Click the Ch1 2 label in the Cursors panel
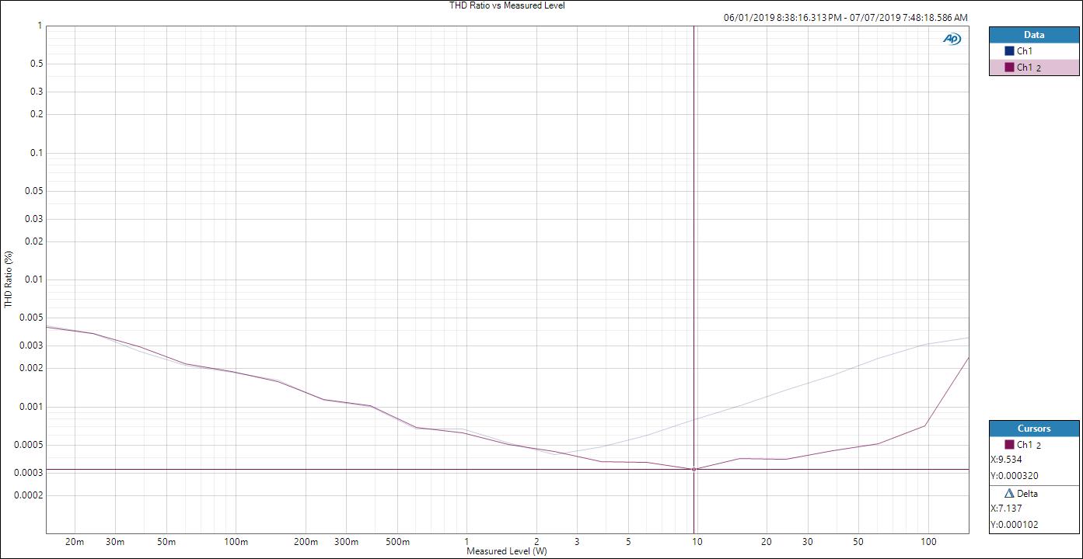This screenshot has height=559, width=1083. click(x=1029, y=445)
